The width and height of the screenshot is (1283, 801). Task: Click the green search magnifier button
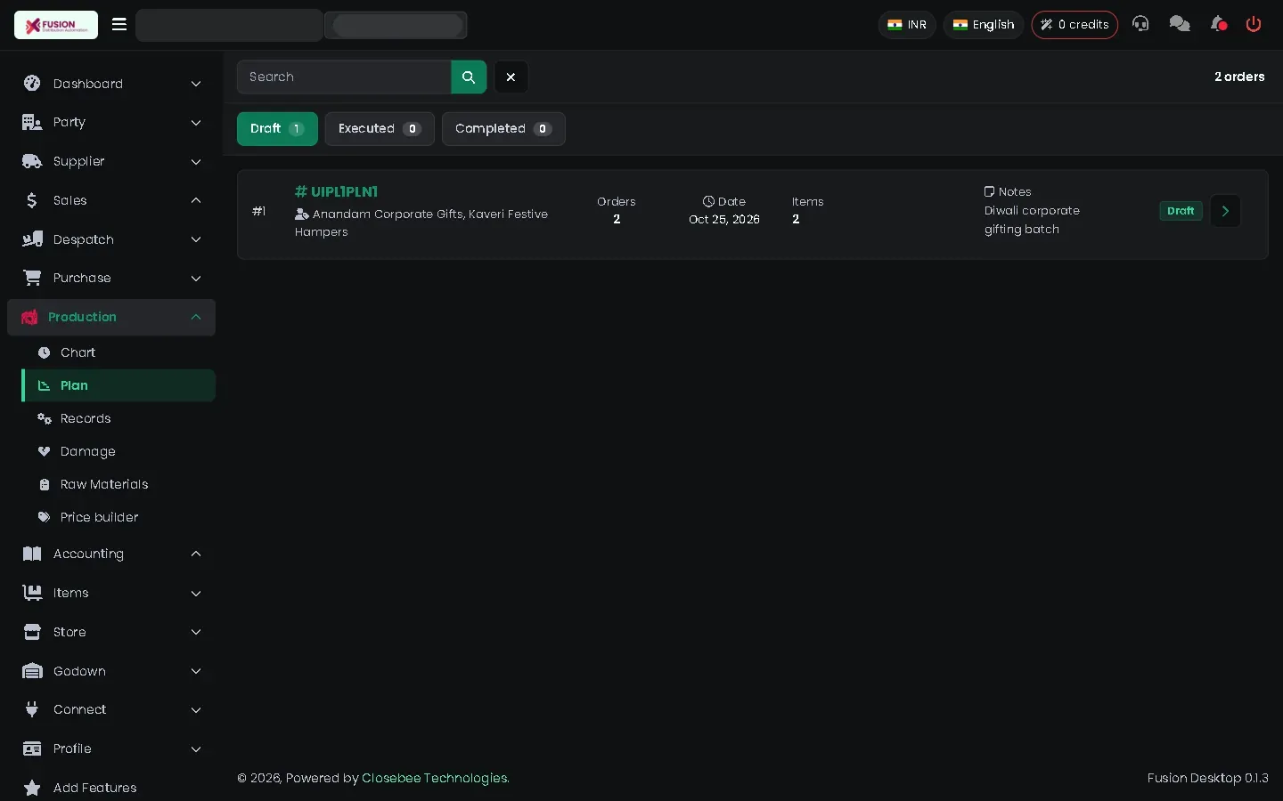tap(469, 77)
